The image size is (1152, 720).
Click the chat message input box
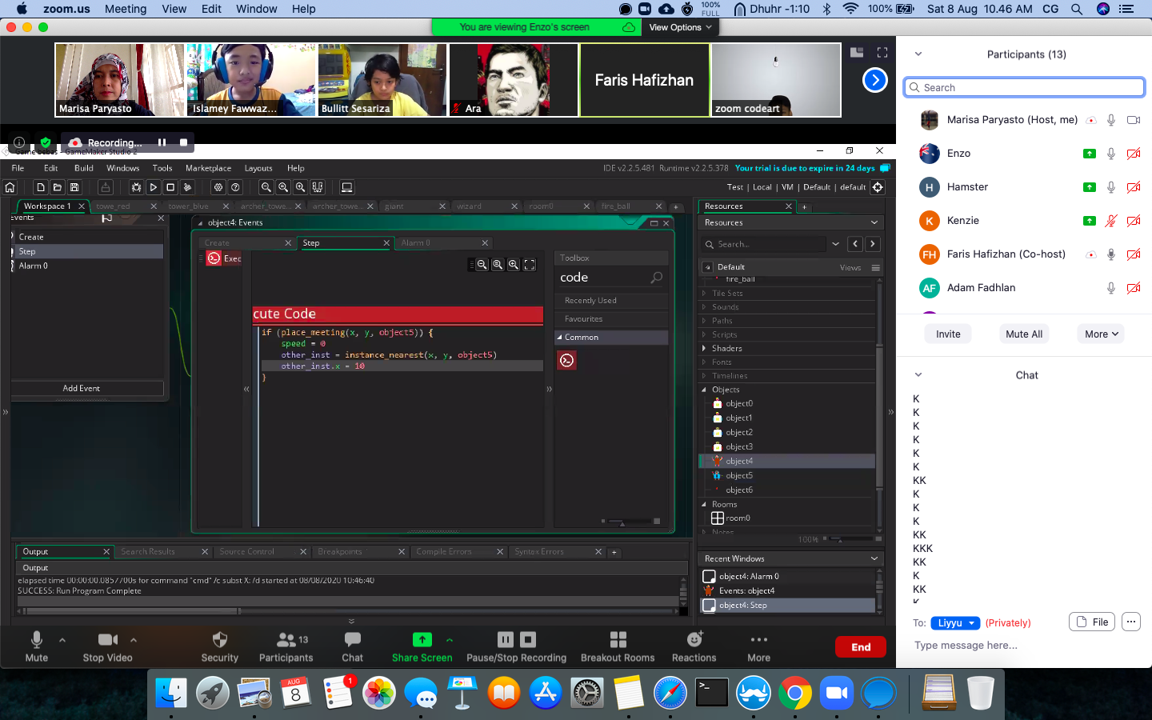click(1024, 645)
